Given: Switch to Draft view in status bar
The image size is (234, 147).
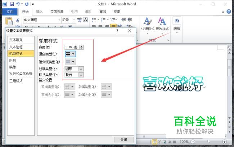Looking at the screenshot, I should point(175,142).
